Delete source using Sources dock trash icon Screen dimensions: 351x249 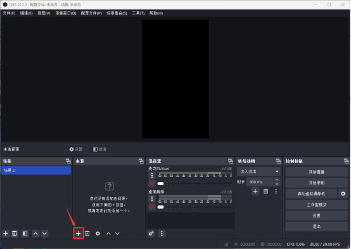87,234
